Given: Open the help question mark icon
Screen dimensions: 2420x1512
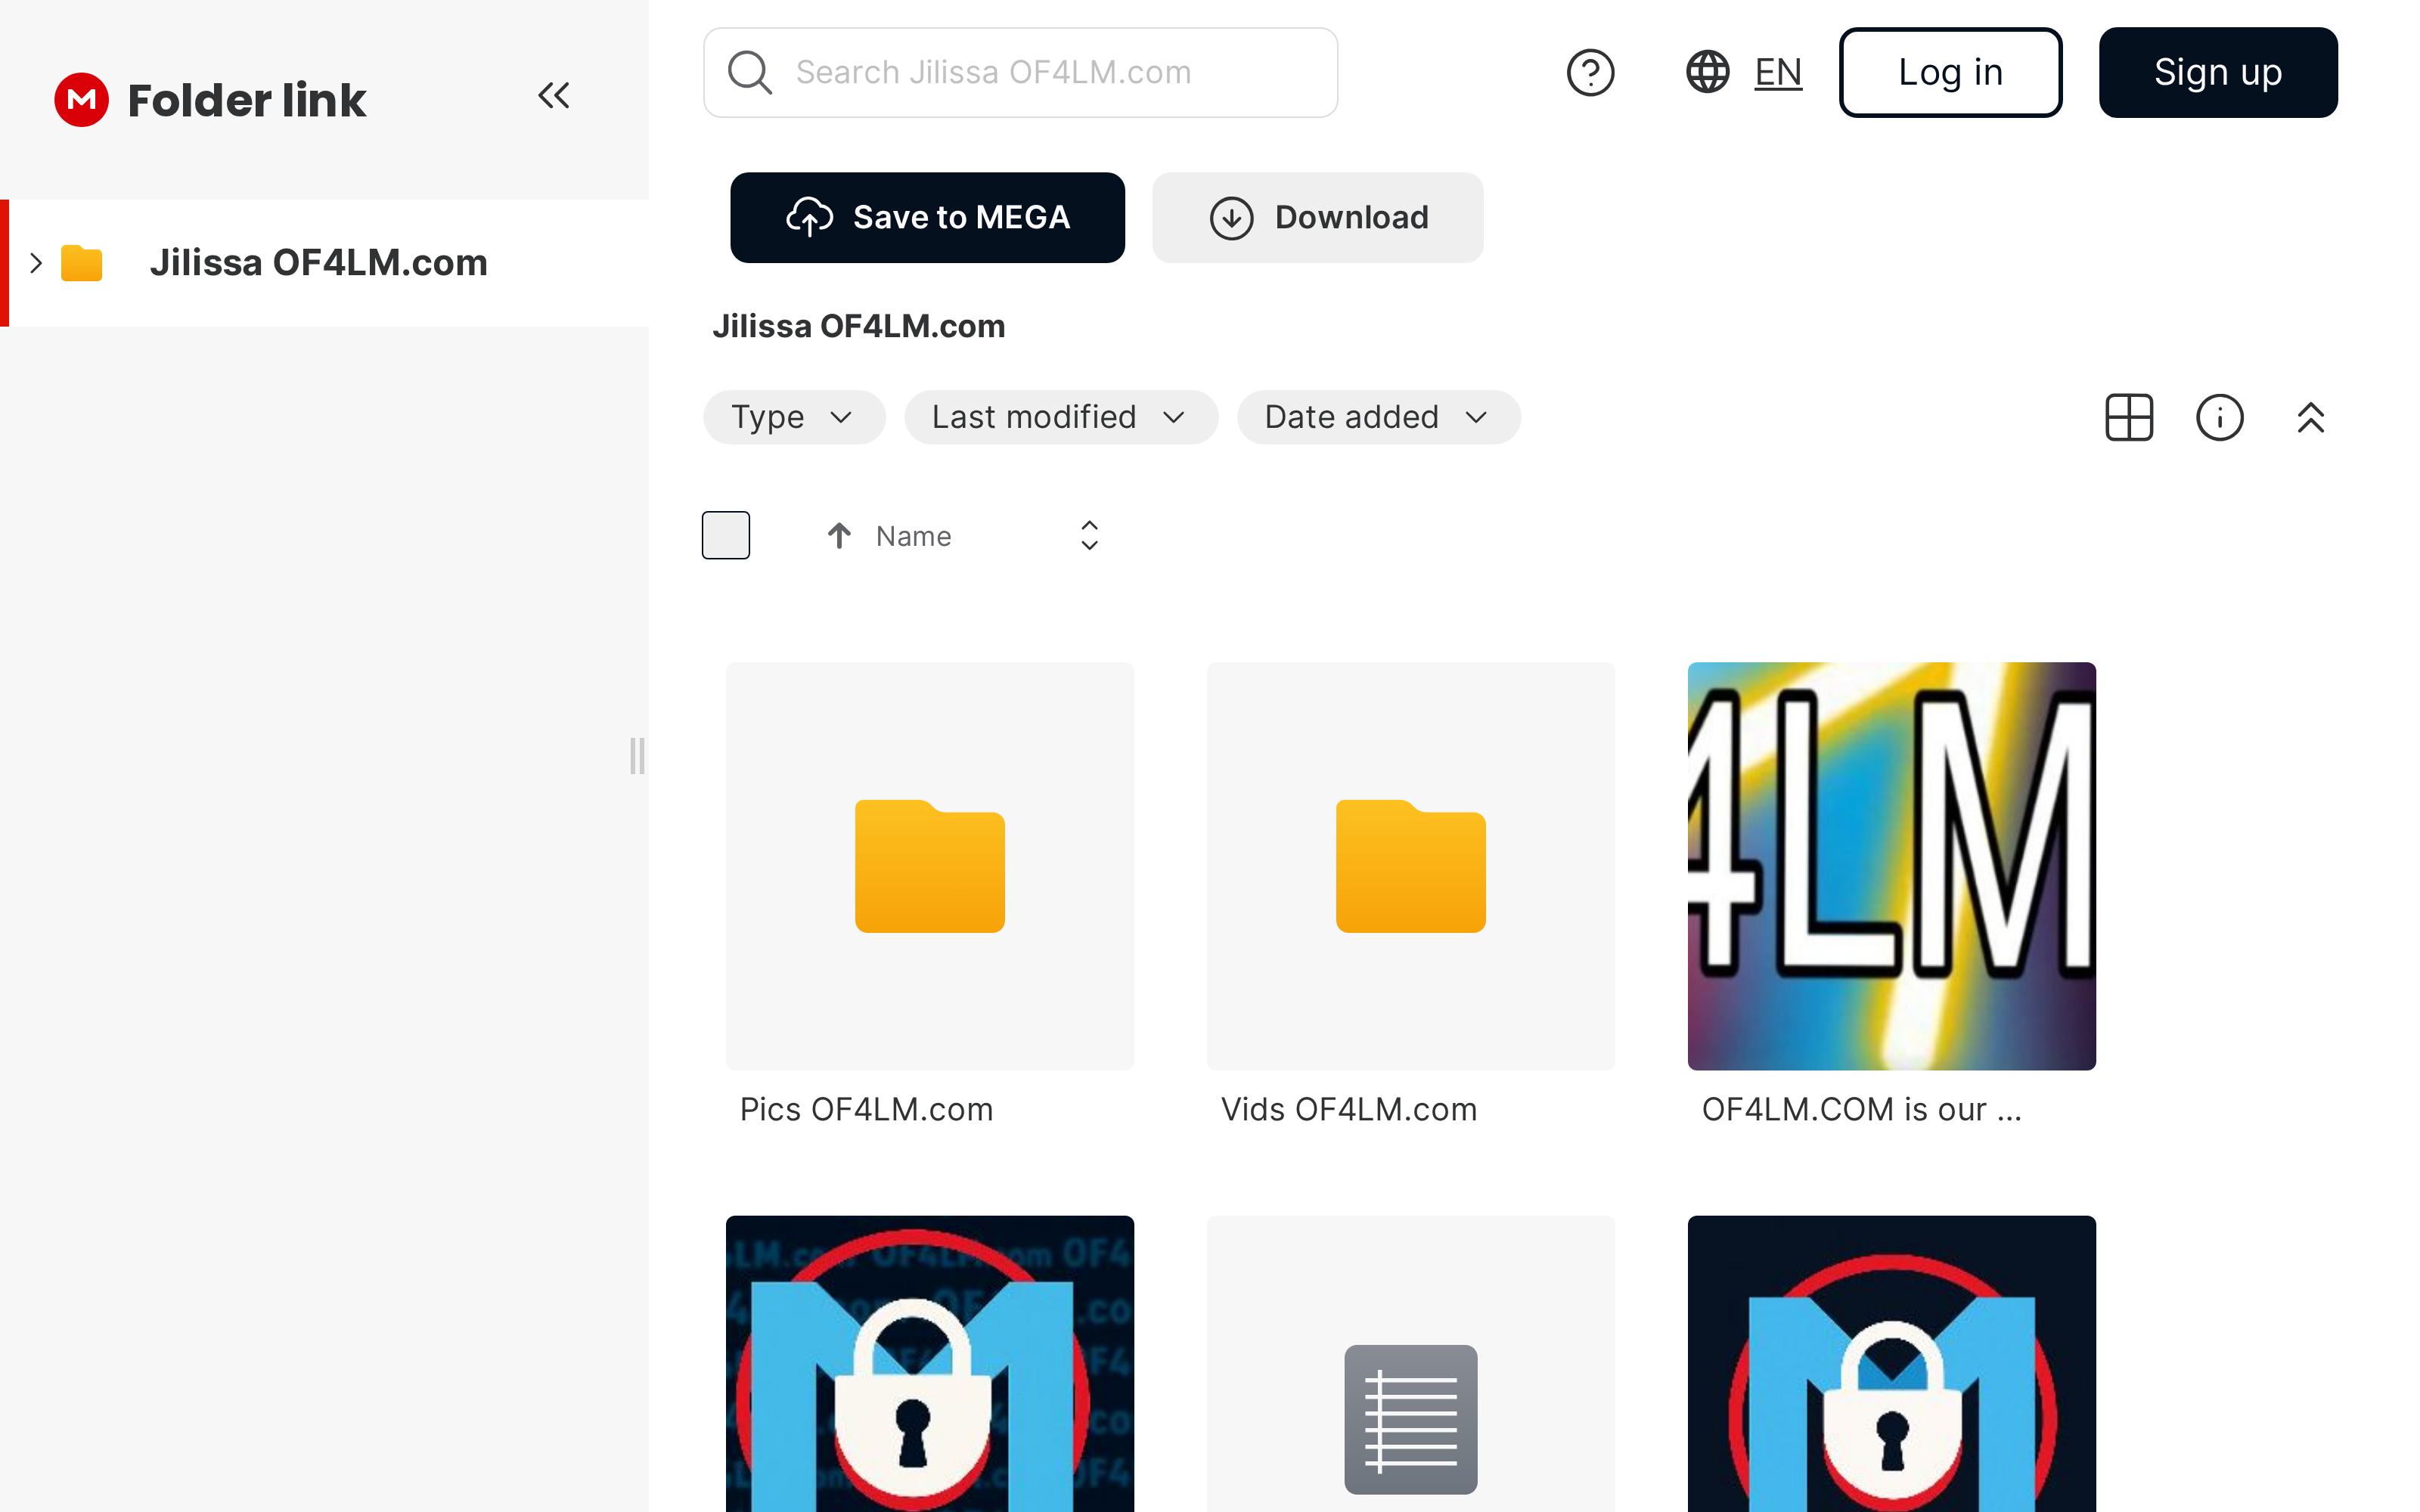Looking at the screenshot, I should pyautogui.click(x=1590, y=72).
